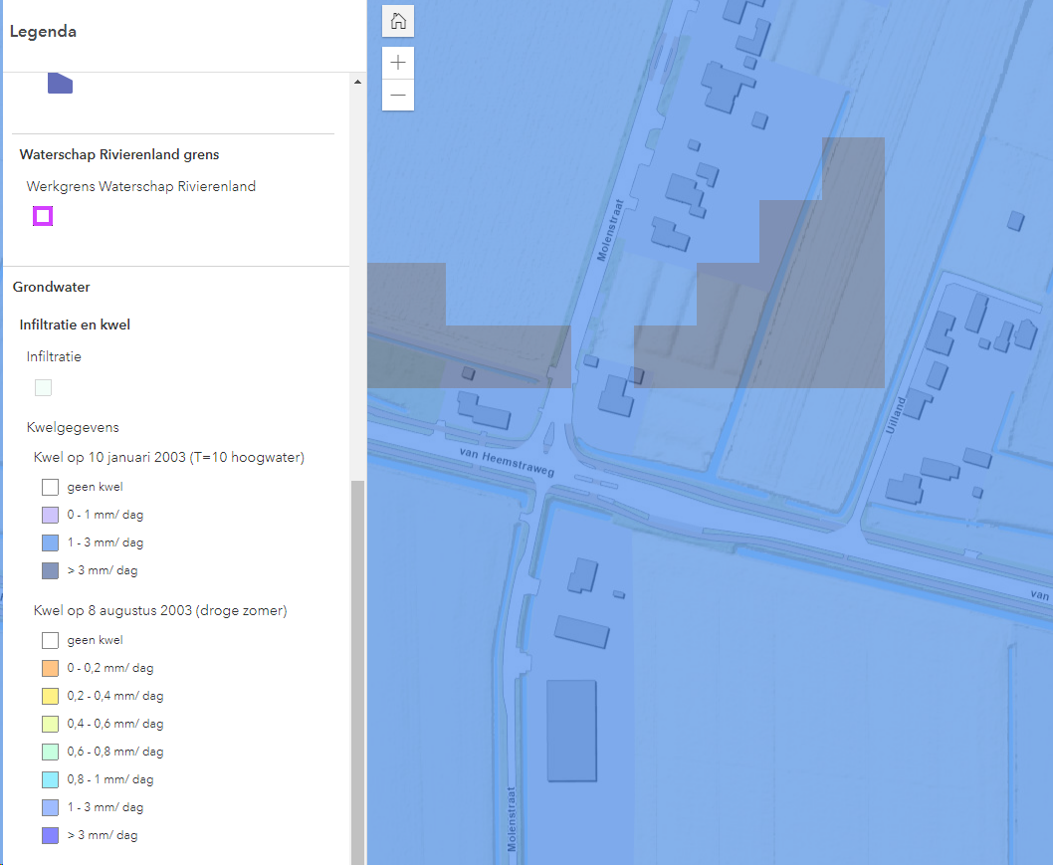
Task: Click August 1 - 3 mm/dag light blue swatch
Action: [x=51, y=807]
